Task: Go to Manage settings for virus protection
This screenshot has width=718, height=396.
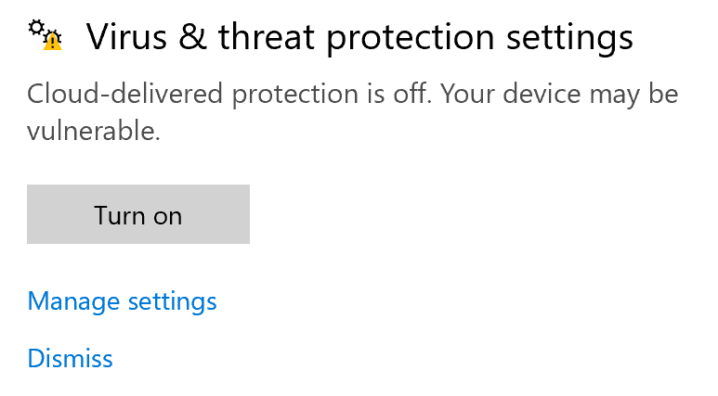Action: point(122,301)
